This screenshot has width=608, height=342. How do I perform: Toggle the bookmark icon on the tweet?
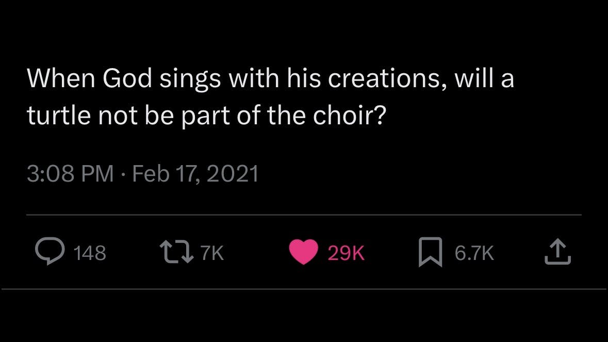(430, 253)
